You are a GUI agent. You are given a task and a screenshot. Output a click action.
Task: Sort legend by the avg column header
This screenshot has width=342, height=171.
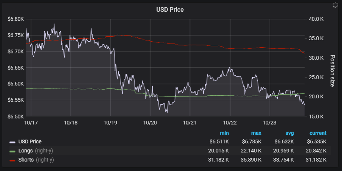click(289, 133)
